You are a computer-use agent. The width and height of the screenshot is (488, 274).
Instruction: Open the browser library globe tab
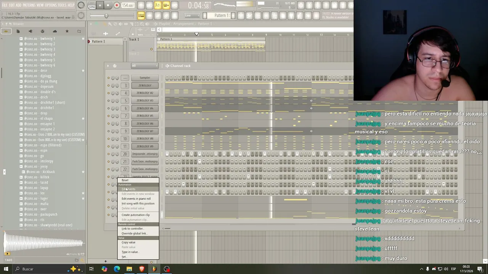pos(42,31)
